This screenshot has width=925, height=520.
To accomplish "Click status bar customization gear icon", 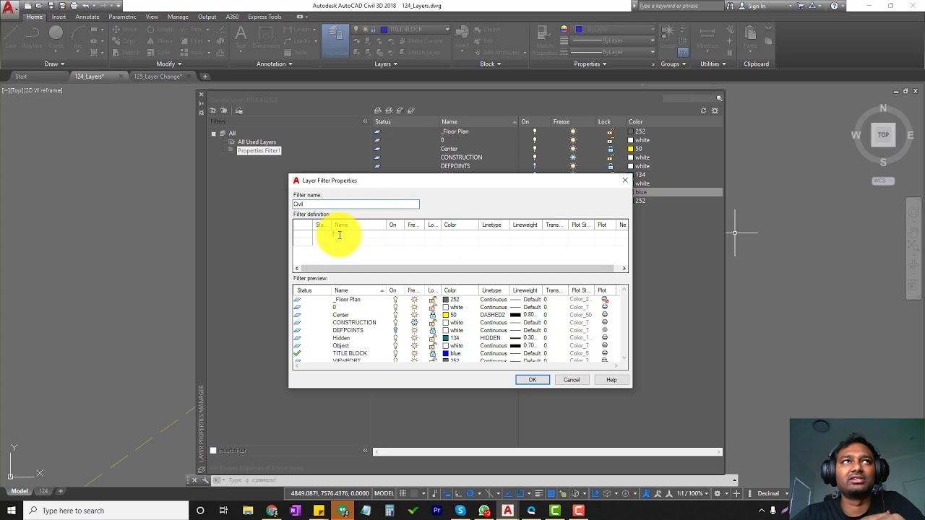I will pos(717,493).
